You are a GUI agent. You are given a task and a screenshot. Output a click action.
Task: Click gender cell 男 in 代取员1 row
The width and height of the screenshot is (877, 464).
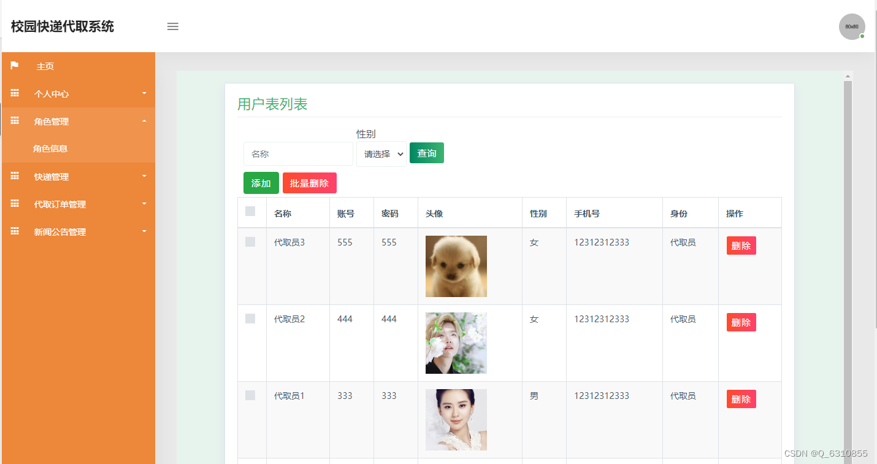click(x=534, y=396)
